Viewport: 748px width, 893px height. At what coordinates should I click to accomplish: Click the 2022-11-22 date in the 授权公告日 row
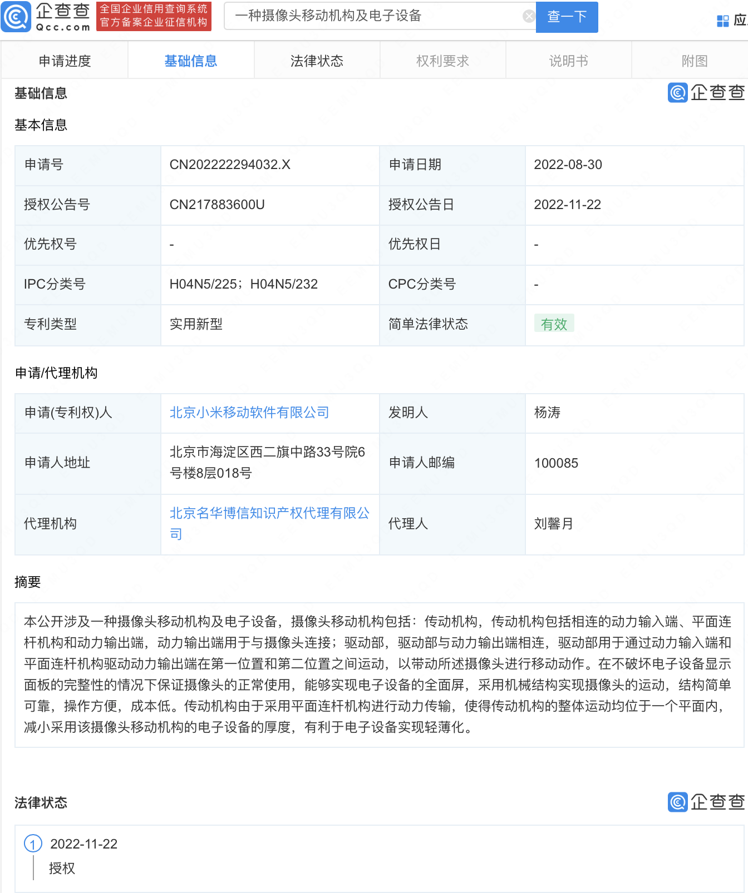click(568, 205)
